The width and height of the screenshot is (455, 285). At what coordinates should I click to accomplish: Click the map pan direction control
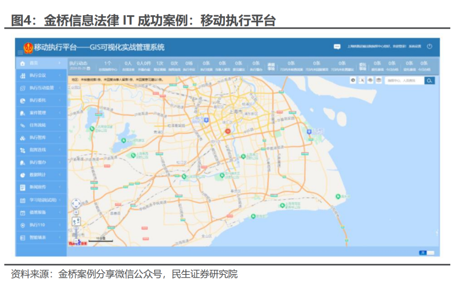point(76,203)
